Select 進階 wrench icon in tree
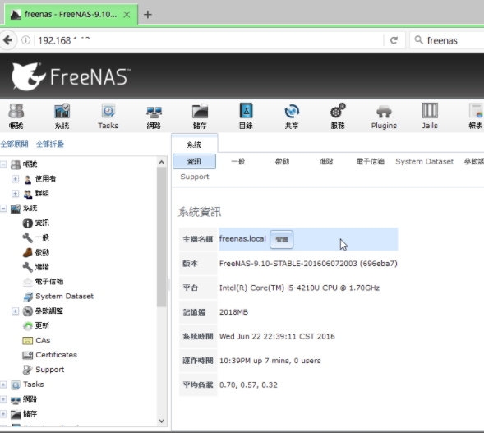Image resolution: width=484 pixels, height=433 pixels. (x=27, y=267)
